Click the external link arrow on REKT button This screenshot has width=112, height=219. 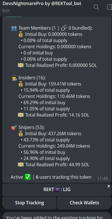click(108, 187)
